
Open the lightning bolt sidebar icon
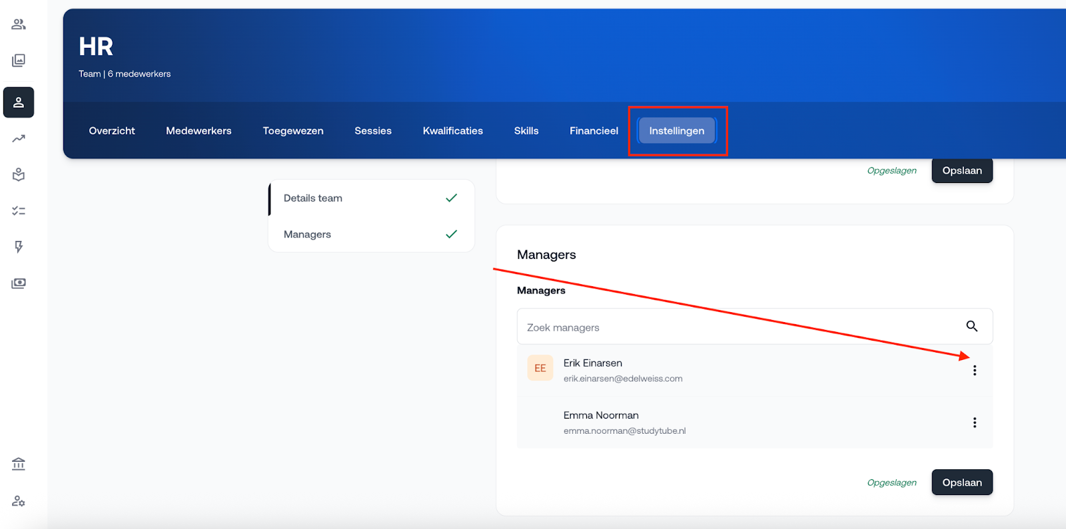[19, 247]
